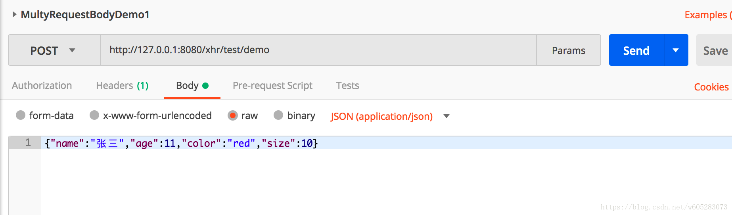
Task: Open the Headers (1) tab
Action: [122, 86]
